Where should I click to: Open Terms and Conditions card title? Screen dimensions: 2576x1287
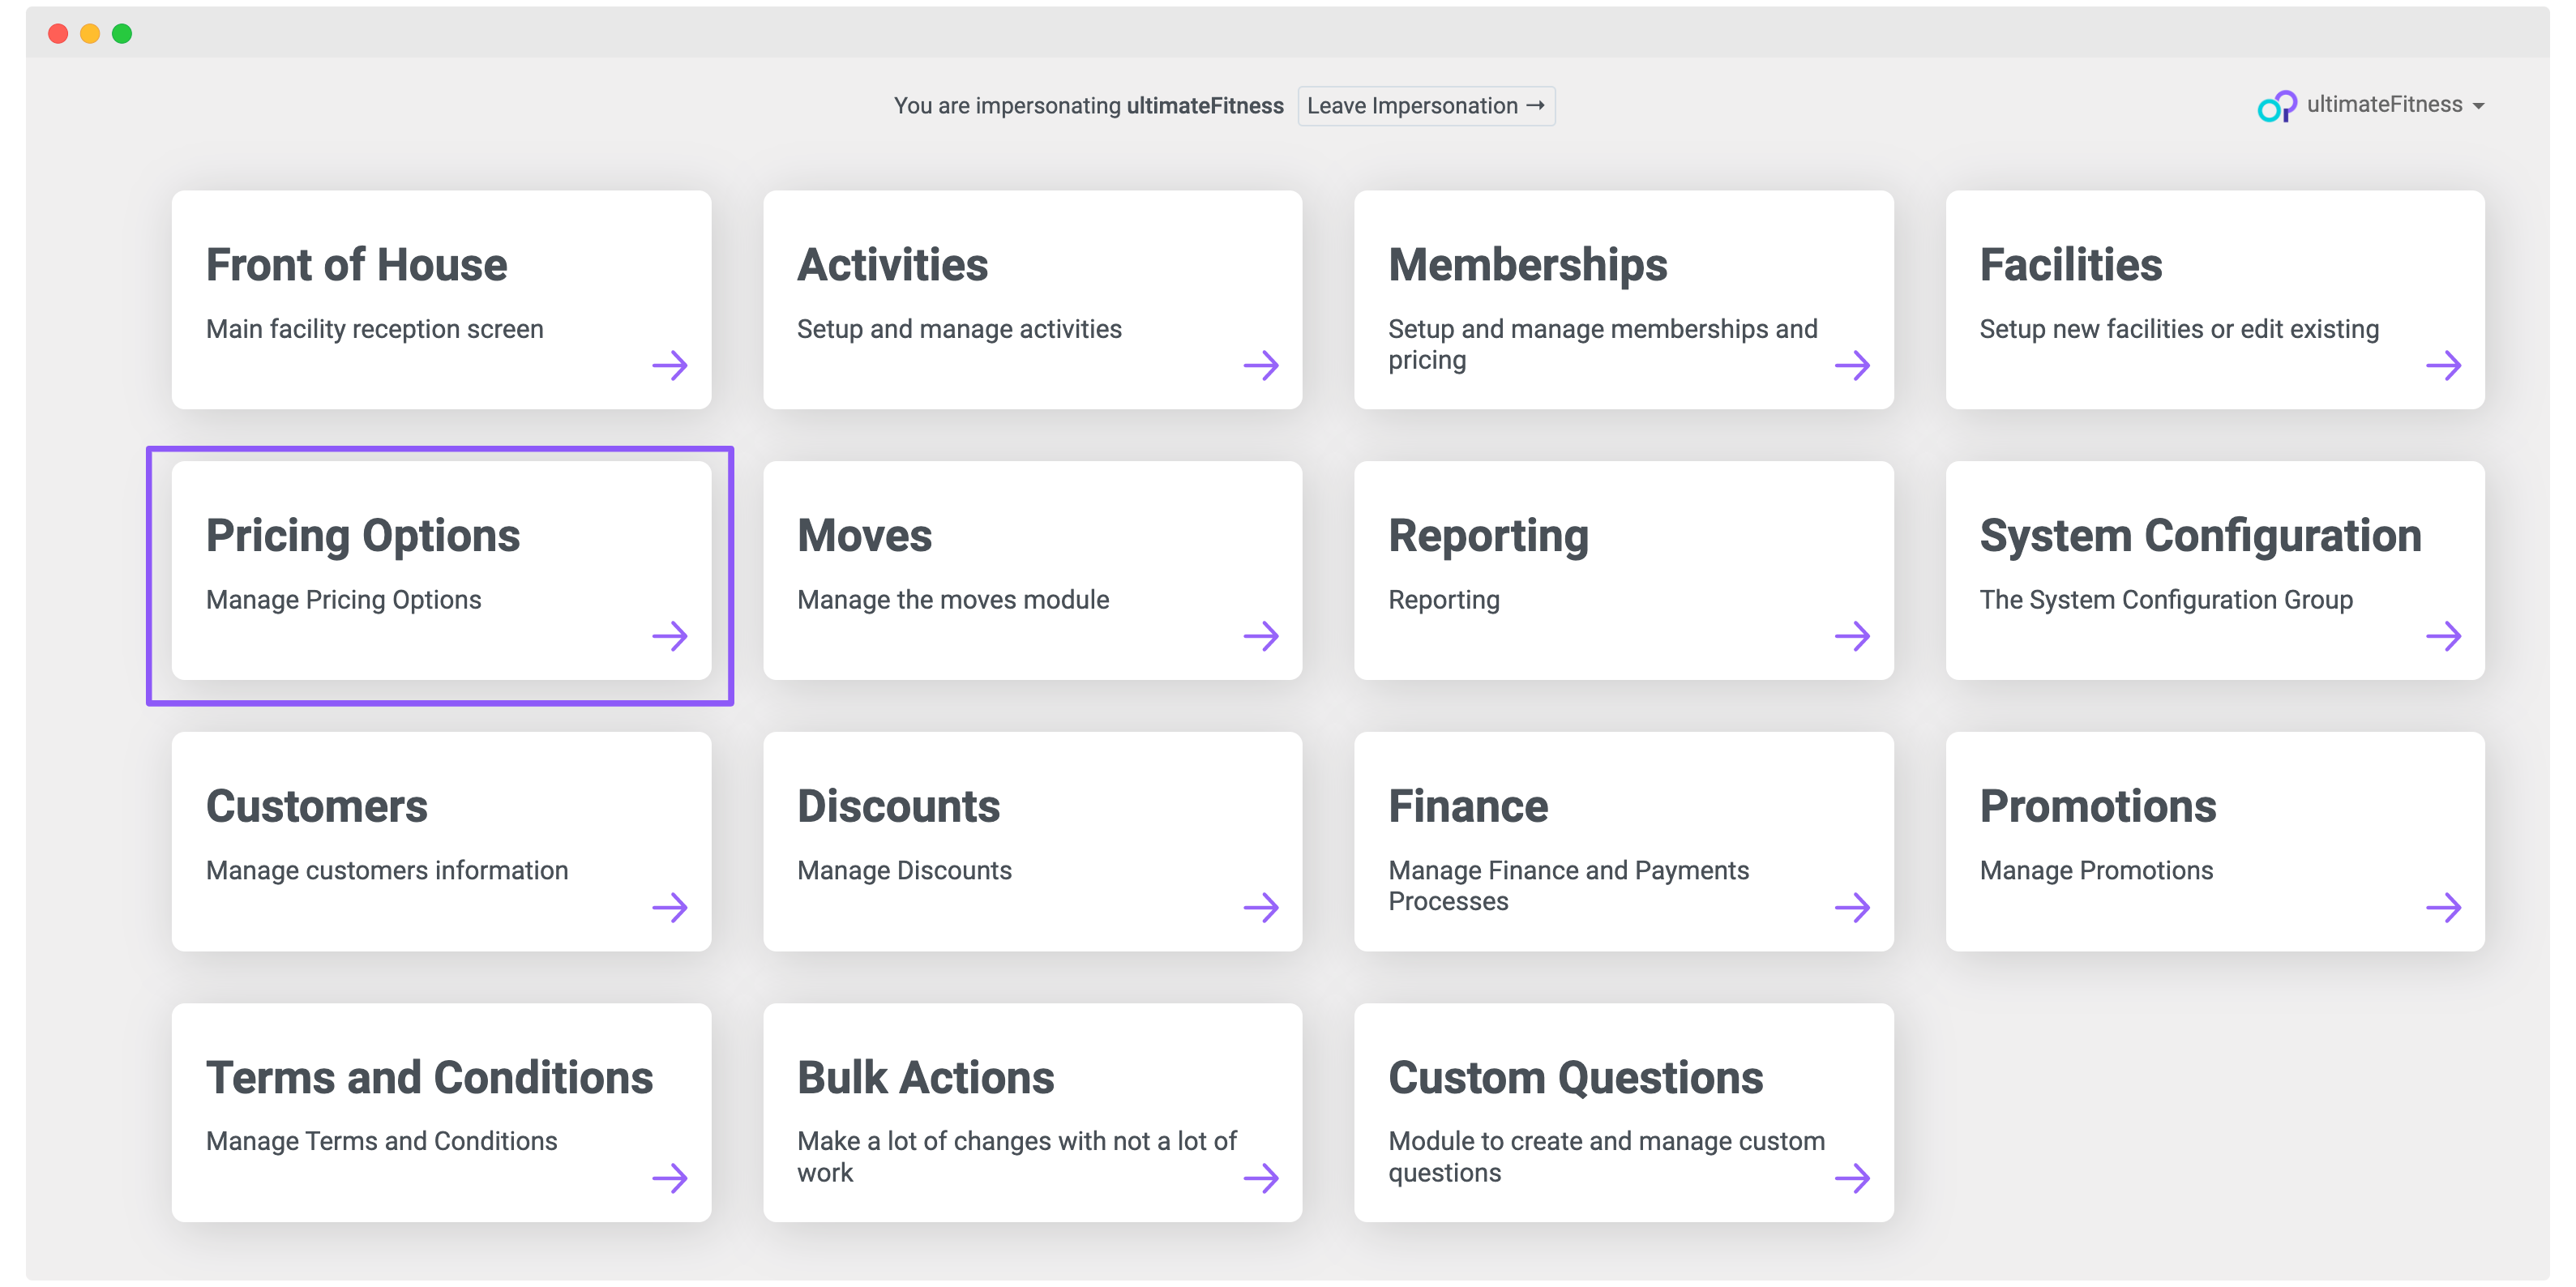click(429, 1078)
